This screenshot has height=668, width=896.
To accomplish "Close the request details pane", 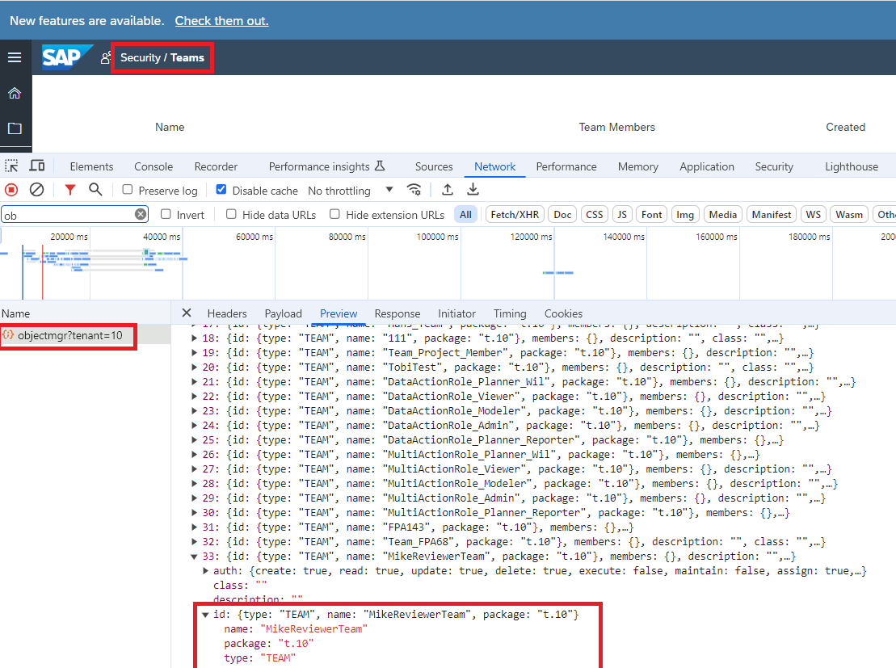I will [x=187, y=313].
